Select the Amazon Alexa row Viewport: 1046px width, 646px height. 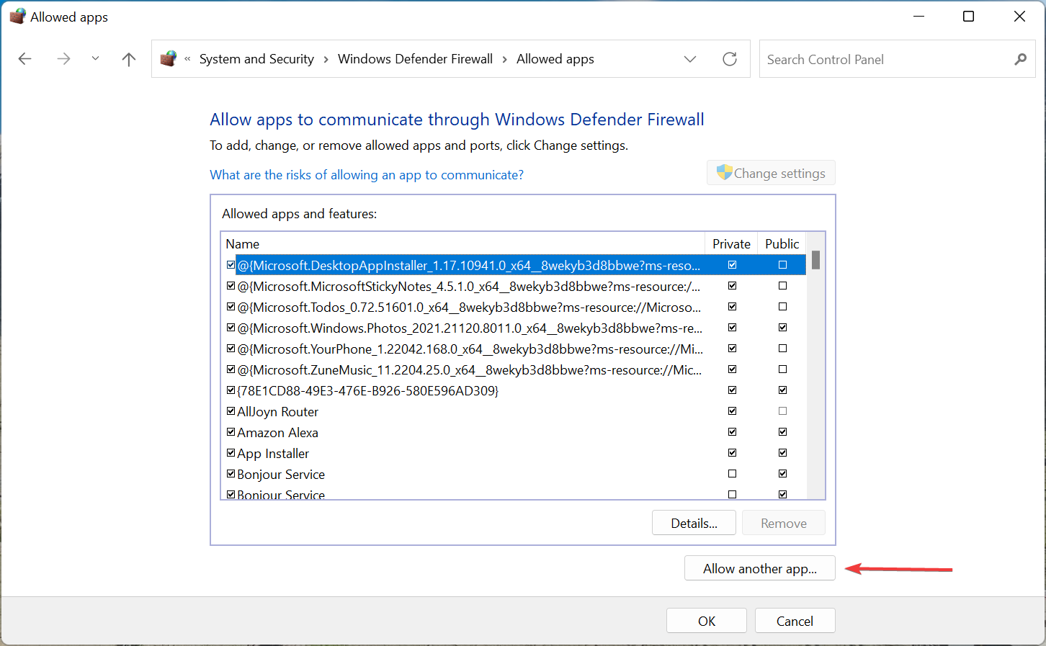coord(514,432)
